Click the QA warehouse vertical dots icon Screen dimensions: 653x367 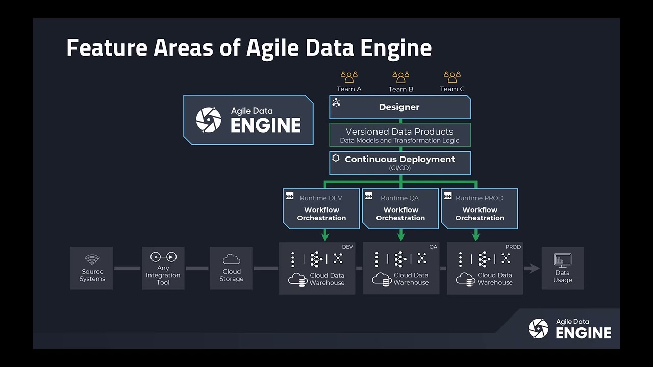pos(377,259)
